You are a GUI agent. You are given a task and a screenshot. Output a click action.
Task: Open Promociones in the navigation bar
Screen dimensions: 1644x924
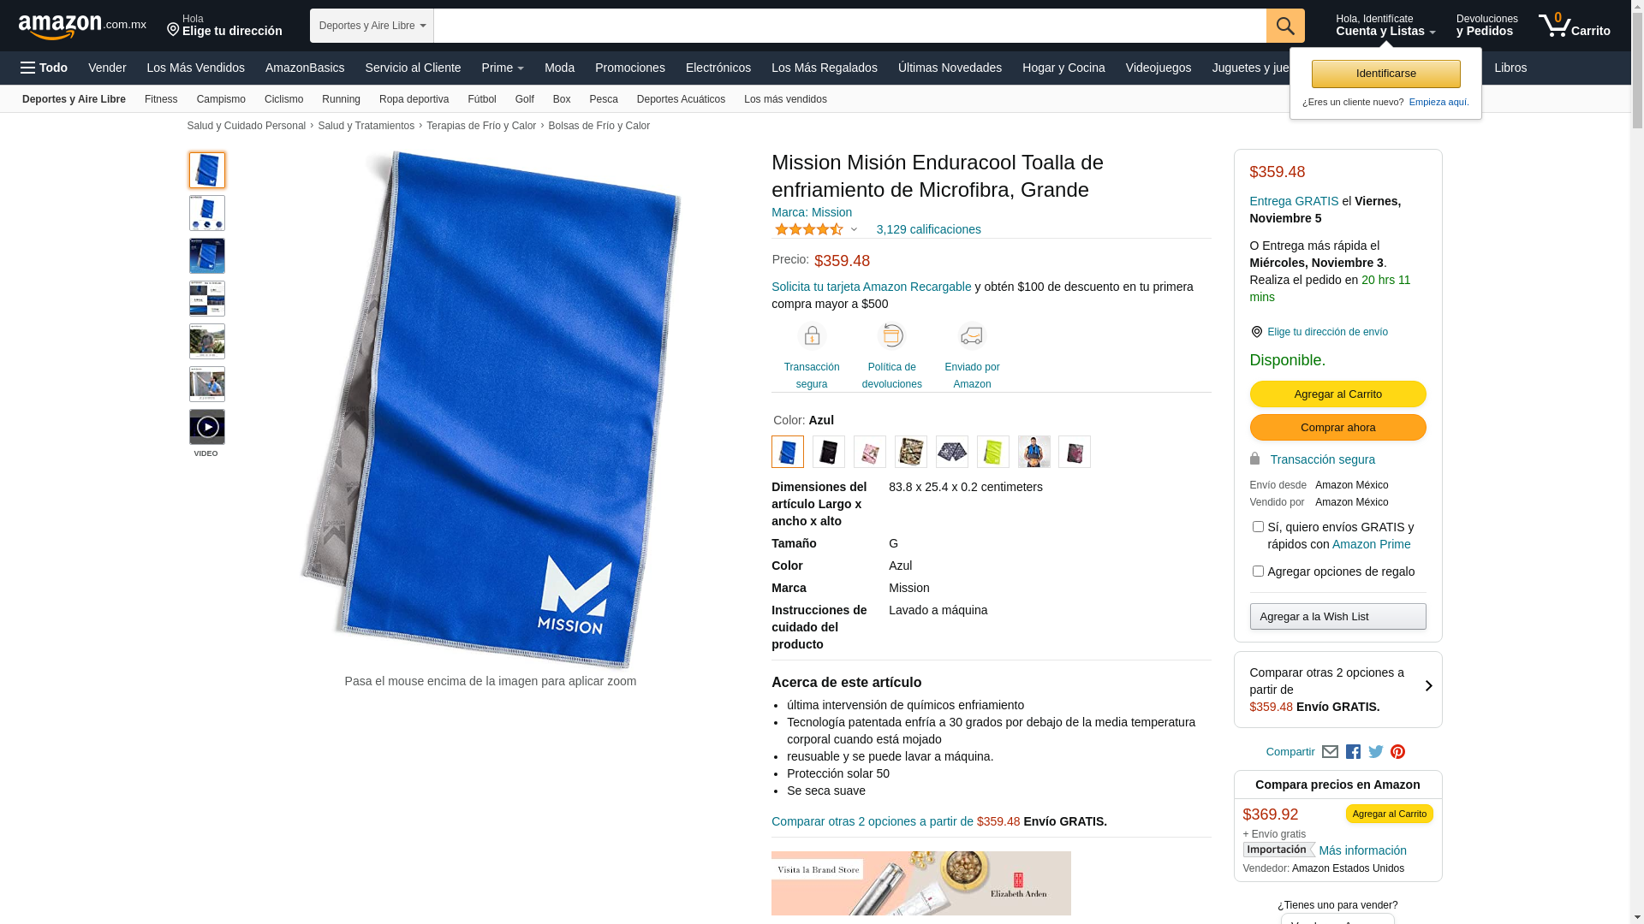click(x=629, y=68)
